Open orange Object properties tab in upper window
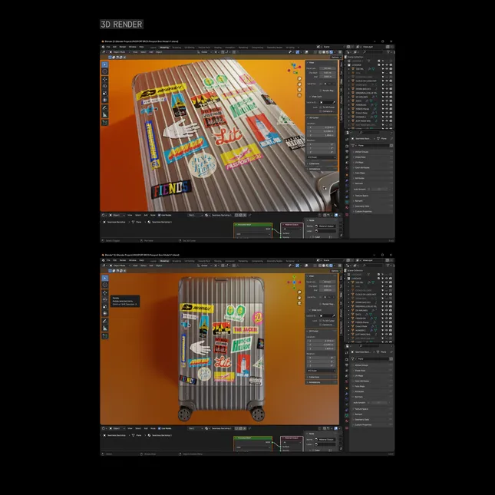Viewport: 495px width, 495px height. [x=347, y=175]
